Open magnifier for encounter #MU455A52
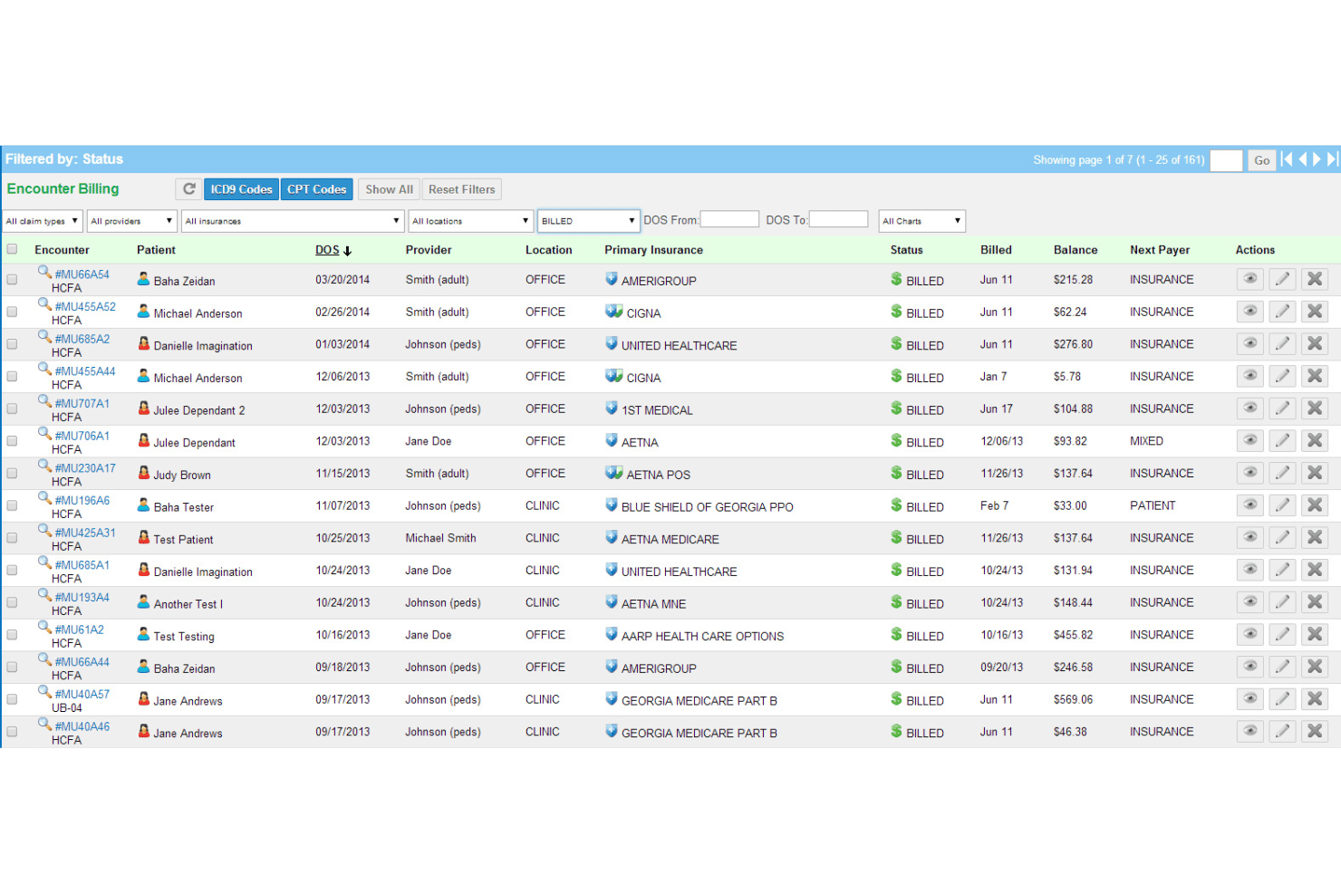The height and width of the screenshot is (894, 1341). [43, 304]
